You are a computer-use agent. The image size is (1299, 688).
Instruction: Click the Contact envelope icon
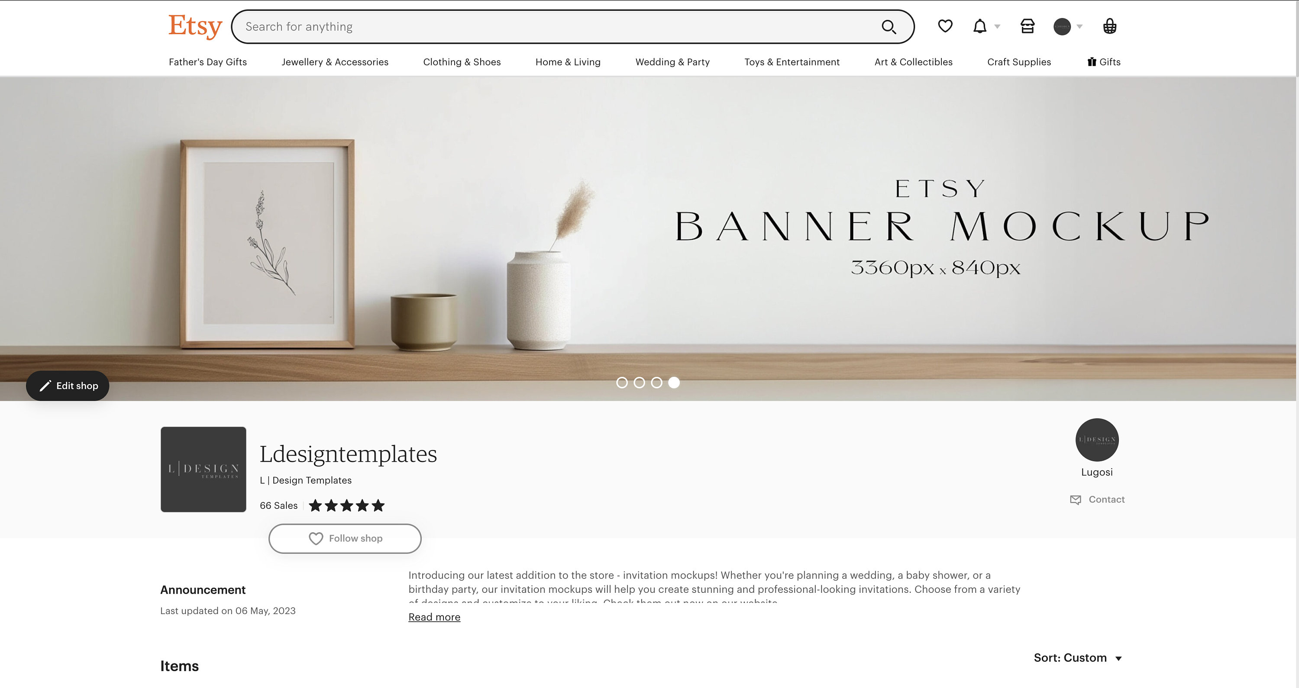point(1076,499)
